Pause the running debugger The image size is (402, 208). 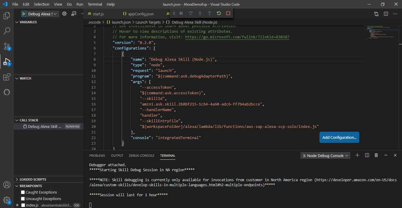click(x=181, y=13)
